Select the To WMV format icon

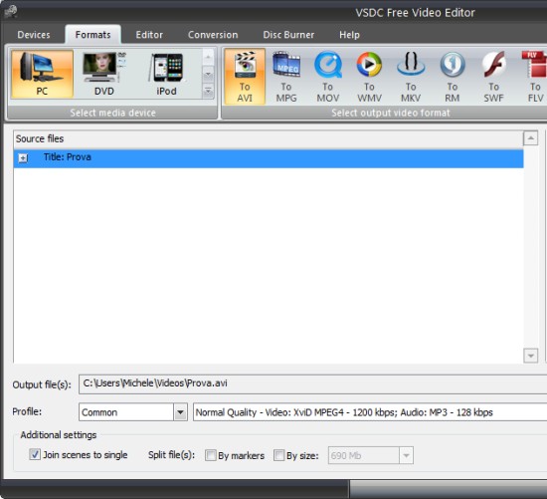point(369,77)
